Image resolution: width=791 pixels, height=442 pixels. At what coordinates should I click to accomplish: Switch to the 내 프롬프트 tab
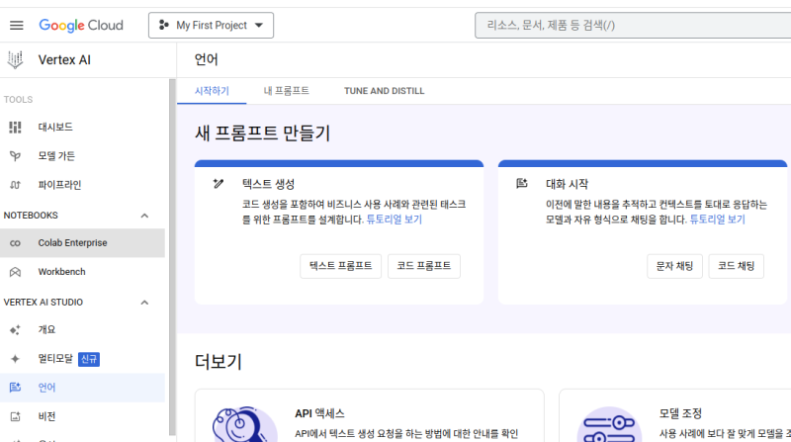286,91
